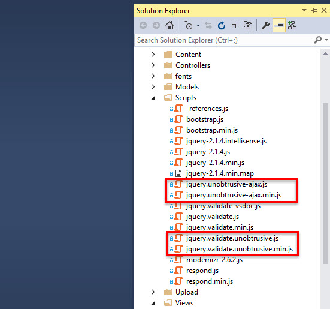Select jquery-2.1.4.min.map file
Screen dimensions: 330x309
click(220, 173)
